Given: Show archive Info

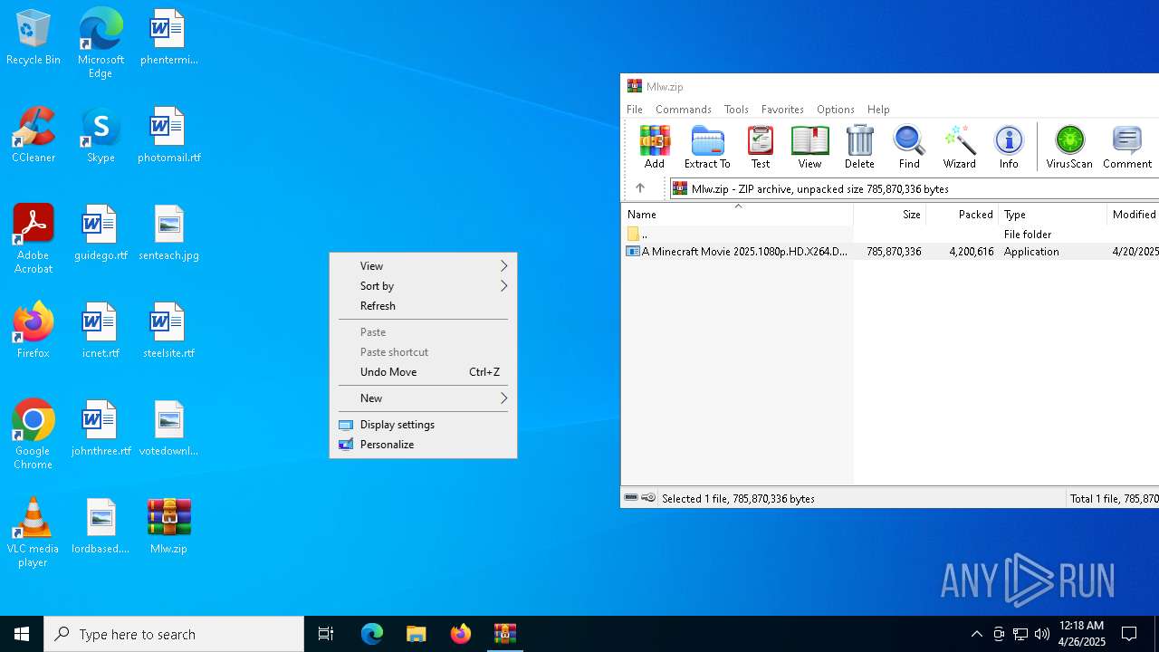Looking at the screenshot, I should click(1009, 147).
